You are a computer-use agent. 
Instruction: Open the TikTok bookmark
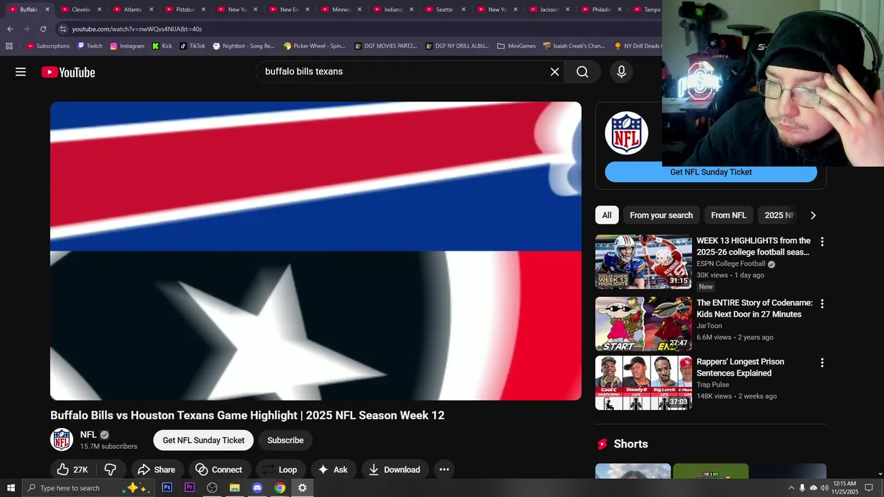point(192,46)
